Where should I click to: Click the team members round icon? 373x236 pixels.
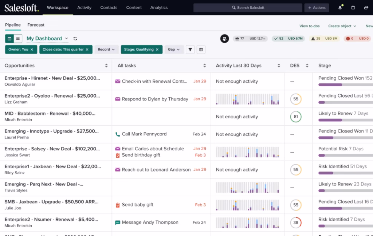(224, 39)
